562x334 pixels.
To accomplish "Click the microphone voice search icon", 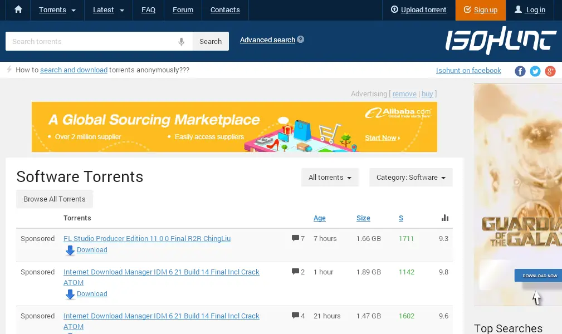I will pos(182,42).
